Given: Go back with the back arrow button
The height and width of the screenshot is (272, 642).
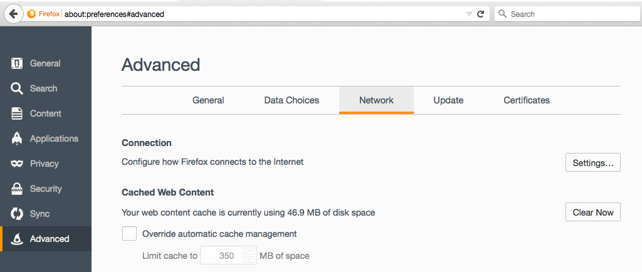Looking at the screenshot, I should click(x=13, y=14).
